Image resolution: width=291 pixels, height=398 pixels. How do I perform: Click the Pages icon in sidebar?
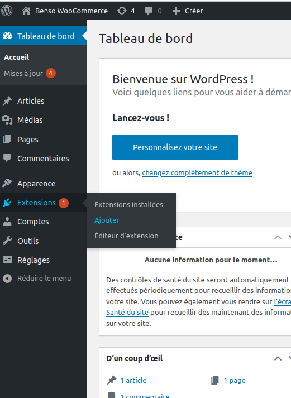tap(7, 139)
